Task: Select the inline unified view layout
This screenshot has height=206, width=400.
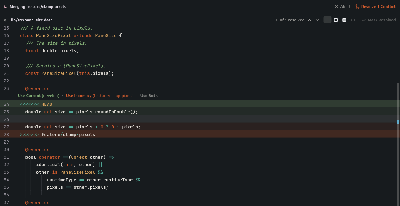Action: point(328,20)
